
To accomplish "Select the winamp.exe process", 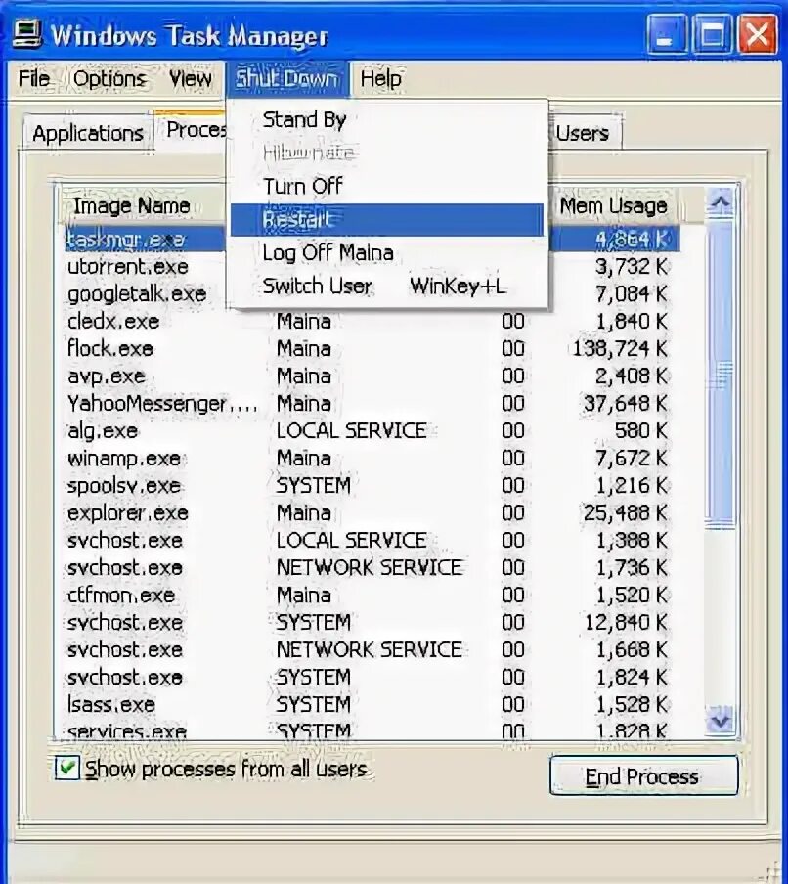I will (372, 459).
